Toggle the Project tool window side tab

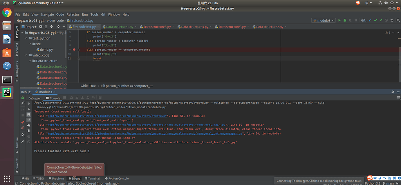tap(17, 32)
